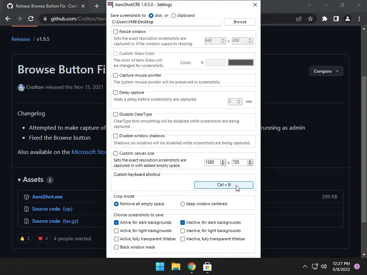Click package icon beside AeroShot.exe
Screen dimensions: 367x275
27,197
